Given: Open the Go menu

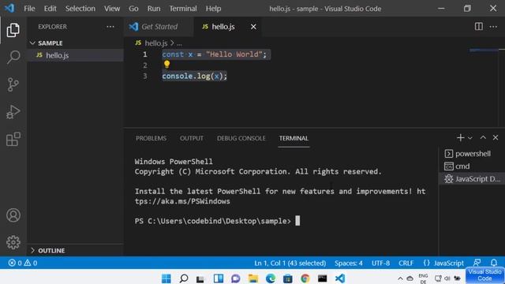Looking at the screenshot, I should (x=133, y=9).
